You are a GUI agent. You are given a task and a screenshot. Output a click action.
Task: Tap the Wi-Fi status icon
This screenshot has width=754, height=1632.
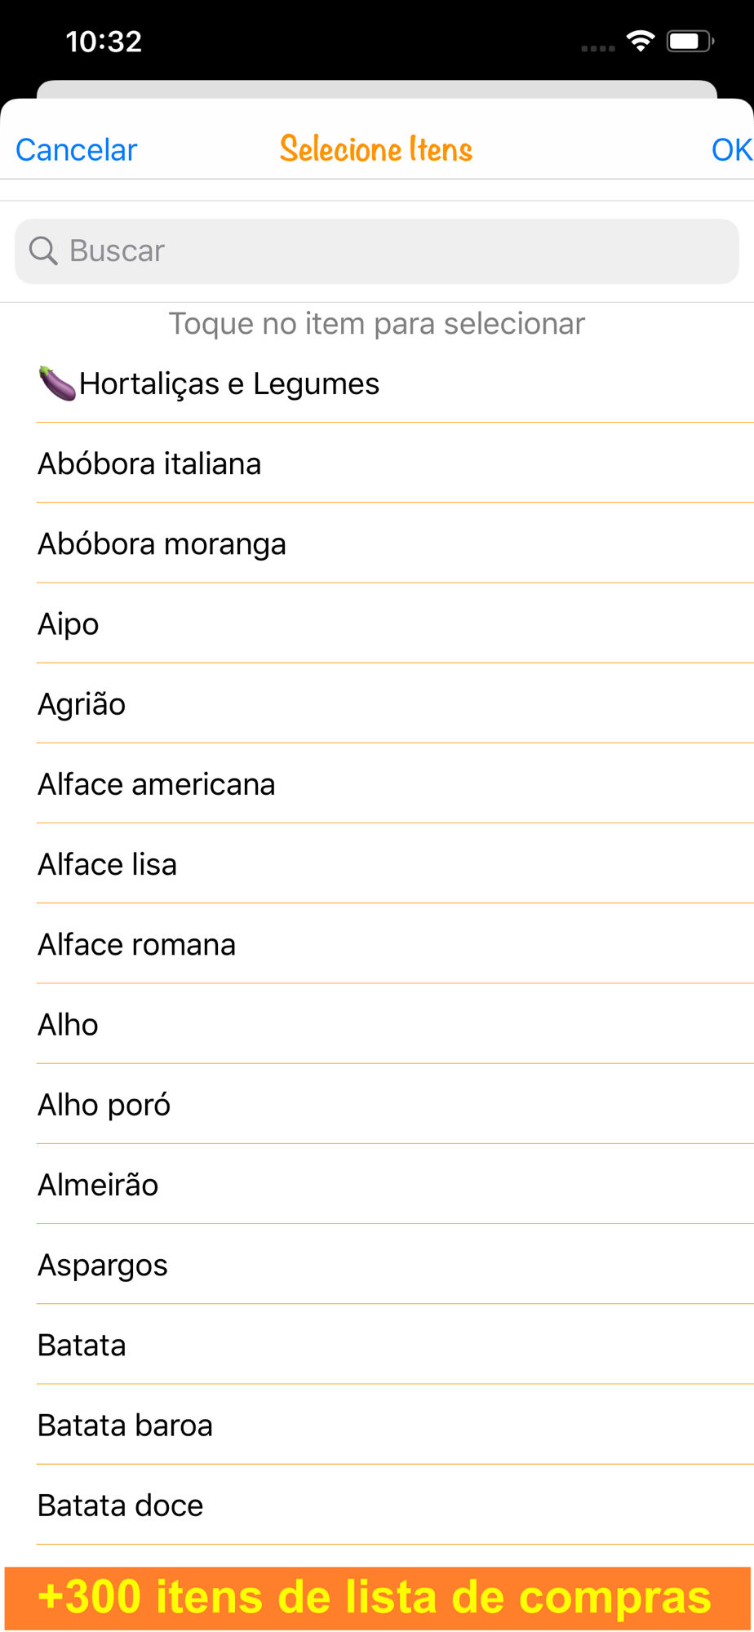coord(641,41)
